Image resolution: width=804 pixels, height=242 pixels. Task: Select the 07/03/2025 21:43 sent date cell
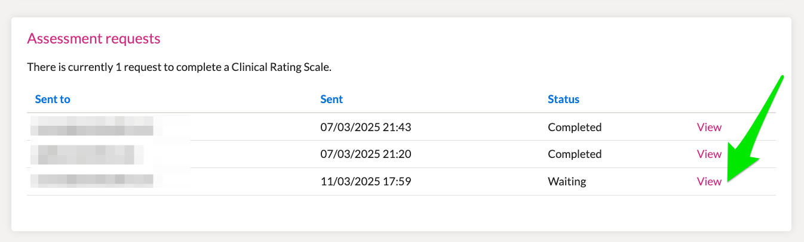pyautogui.click(x=366, y=127)
